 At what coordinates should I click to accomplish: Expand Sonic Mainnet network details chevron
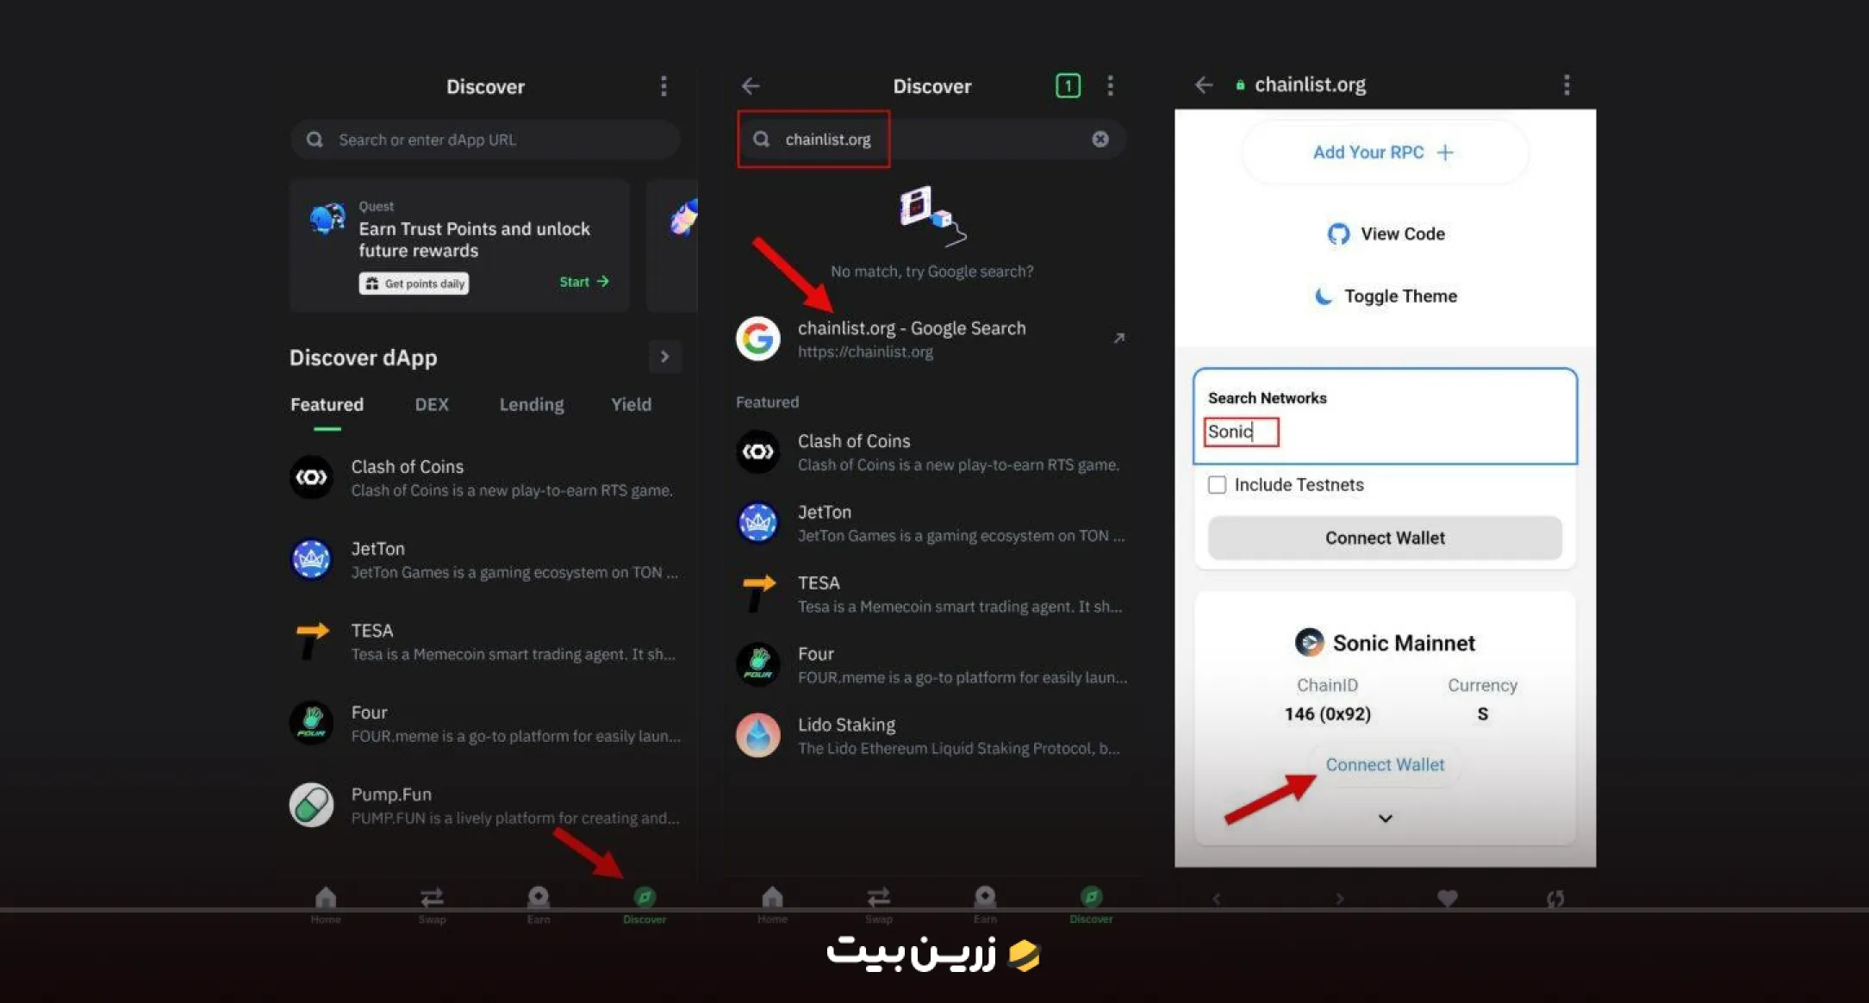tap(1385, 818)
